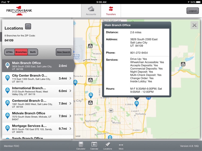Tap map pin below Main Branch callout
202x151 pixels.
pyautogui.click(x=137, y=104)
